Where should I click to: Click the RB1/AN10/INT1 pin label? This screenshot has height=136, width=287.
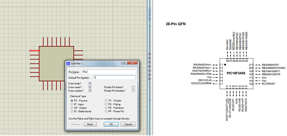(271, 71)
